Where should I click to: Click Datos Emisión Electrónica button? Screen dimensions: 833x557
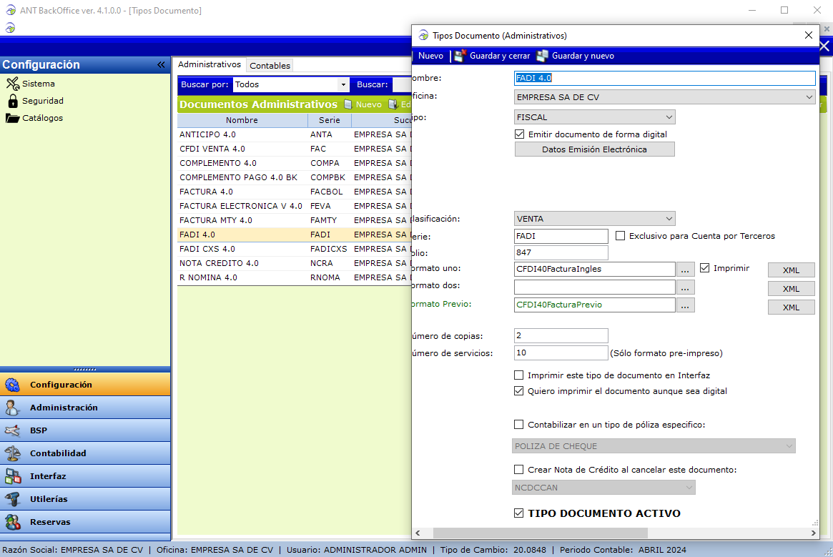tap(594, 149)
